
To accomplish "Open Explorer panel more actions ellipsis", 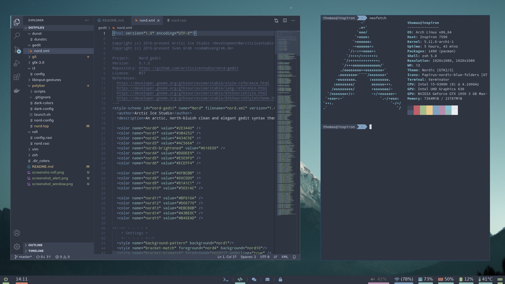I will [x=87, y=20].
